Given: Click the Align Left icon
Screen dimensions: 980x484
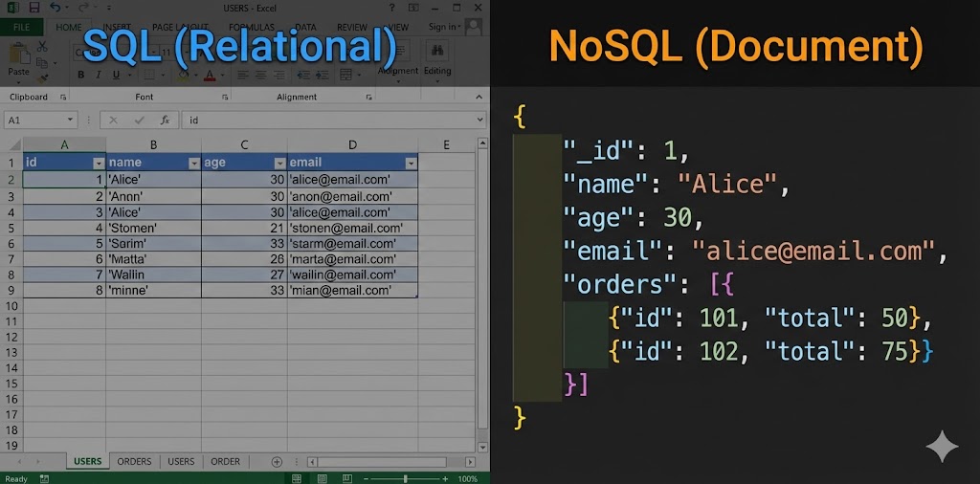Looking at the screenshot, I should (244, 75).
